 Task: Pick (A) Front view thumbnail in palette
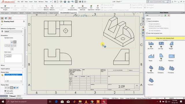(151, 44)
